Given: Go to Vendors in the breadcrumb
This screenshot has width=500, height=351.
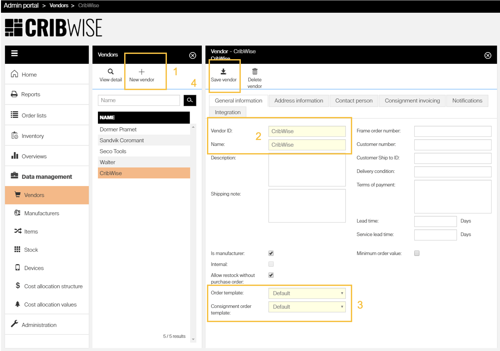Looking at the screenshot, I should [x=59, y=6].
